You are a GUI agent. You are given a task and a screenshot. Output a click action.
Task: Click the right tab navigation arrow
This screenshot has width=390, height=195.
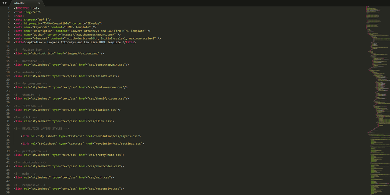[x=6, y=3]
